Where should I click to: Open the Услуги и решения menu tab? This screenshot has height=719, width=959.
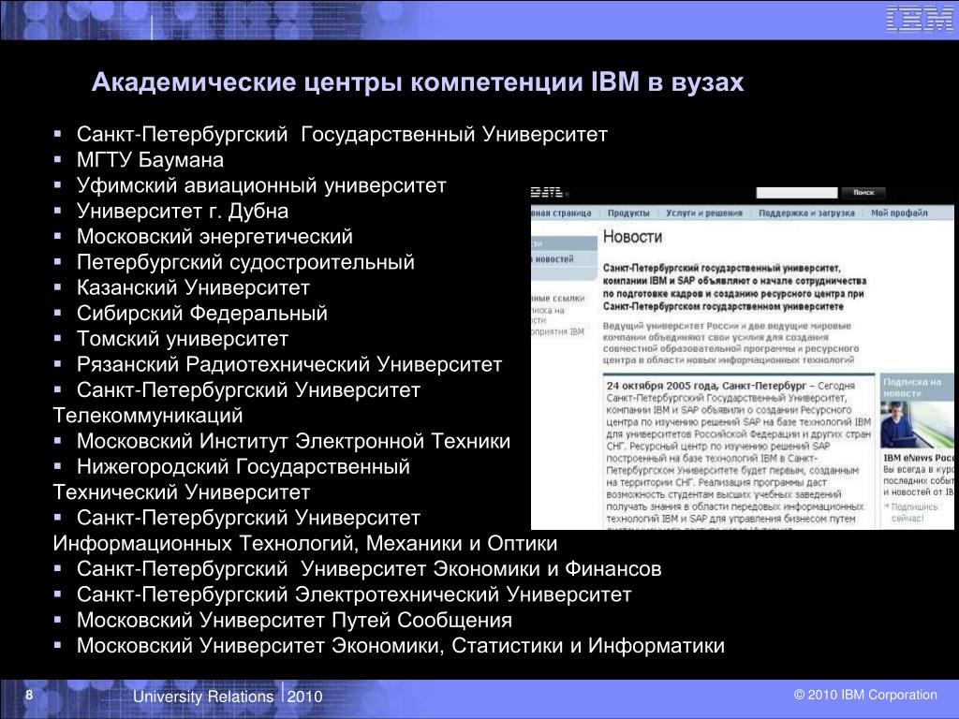pyautogui.click(x=704, y=213)
